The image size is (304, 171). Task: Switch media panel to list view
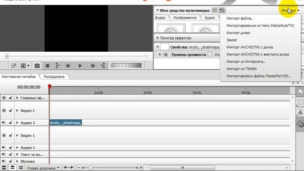point(215,10)
